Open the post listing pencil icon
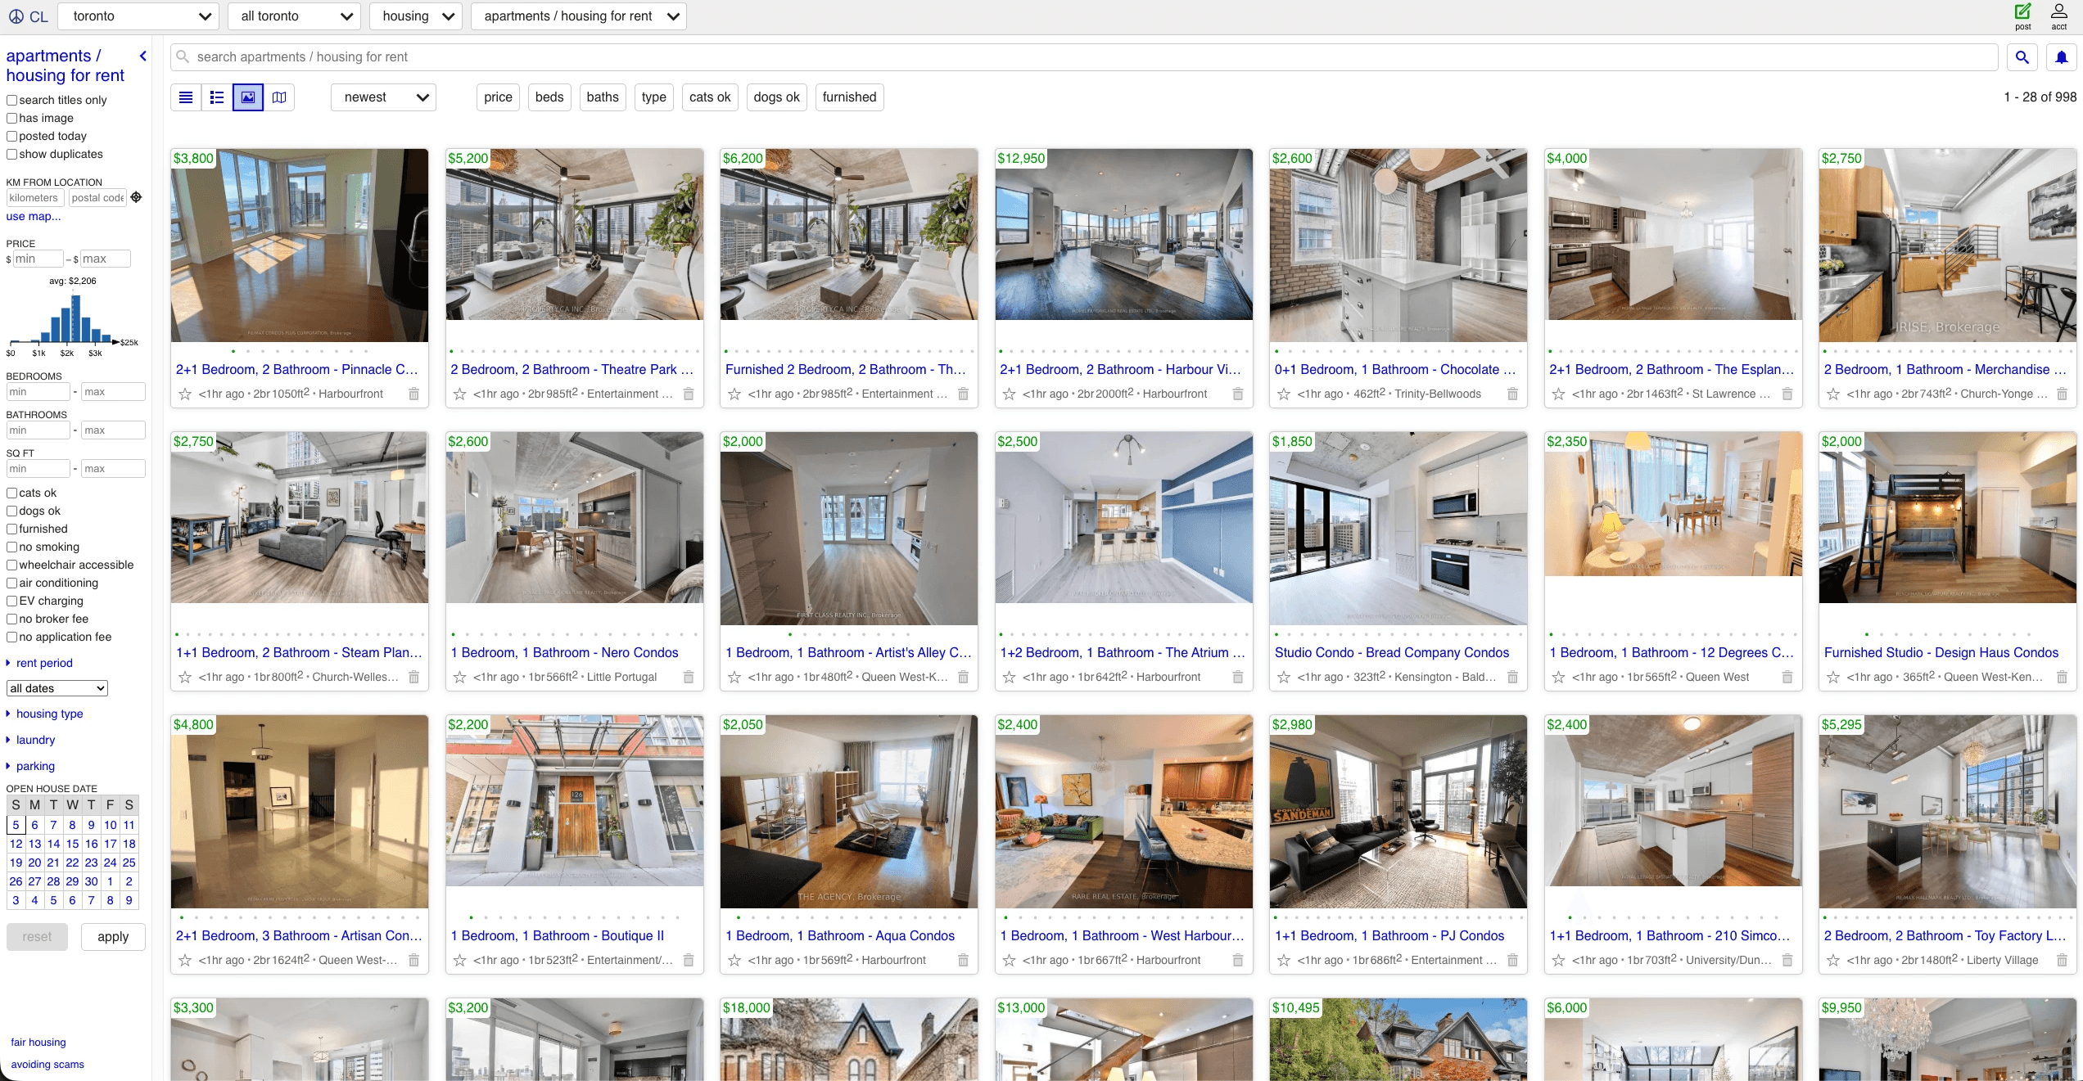 coord(2022,12)
